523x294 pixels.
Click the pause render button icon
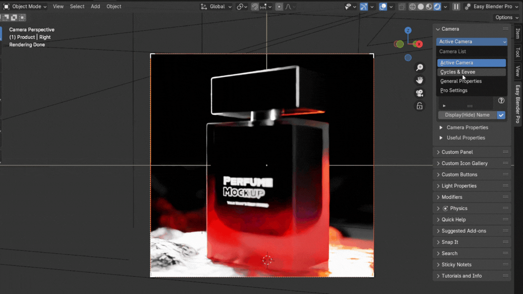456,7
